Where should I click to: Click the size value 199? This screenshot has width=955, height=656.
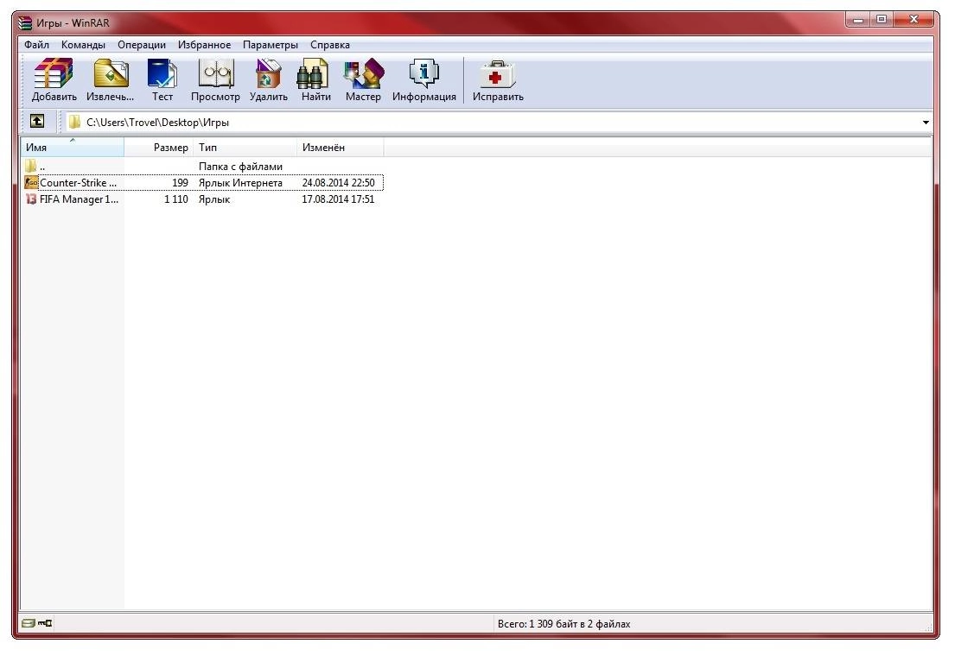[181, 183]
